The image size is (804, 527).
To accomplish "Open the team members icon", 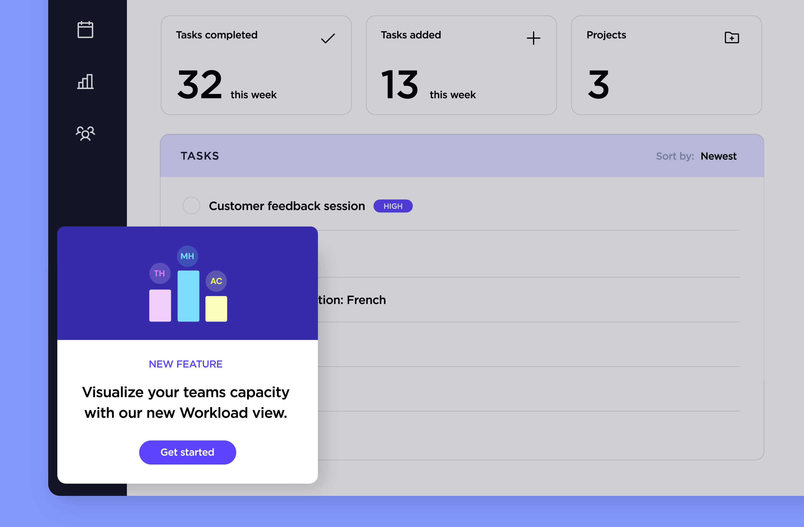I will coord(85,133).
